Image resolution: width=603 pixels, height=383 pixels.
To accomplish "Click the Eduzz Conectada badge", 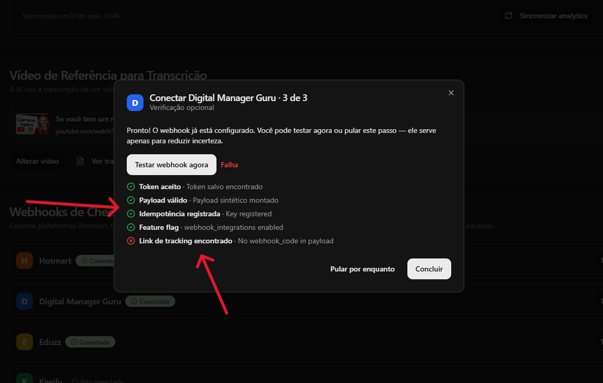I will point(90,342).
